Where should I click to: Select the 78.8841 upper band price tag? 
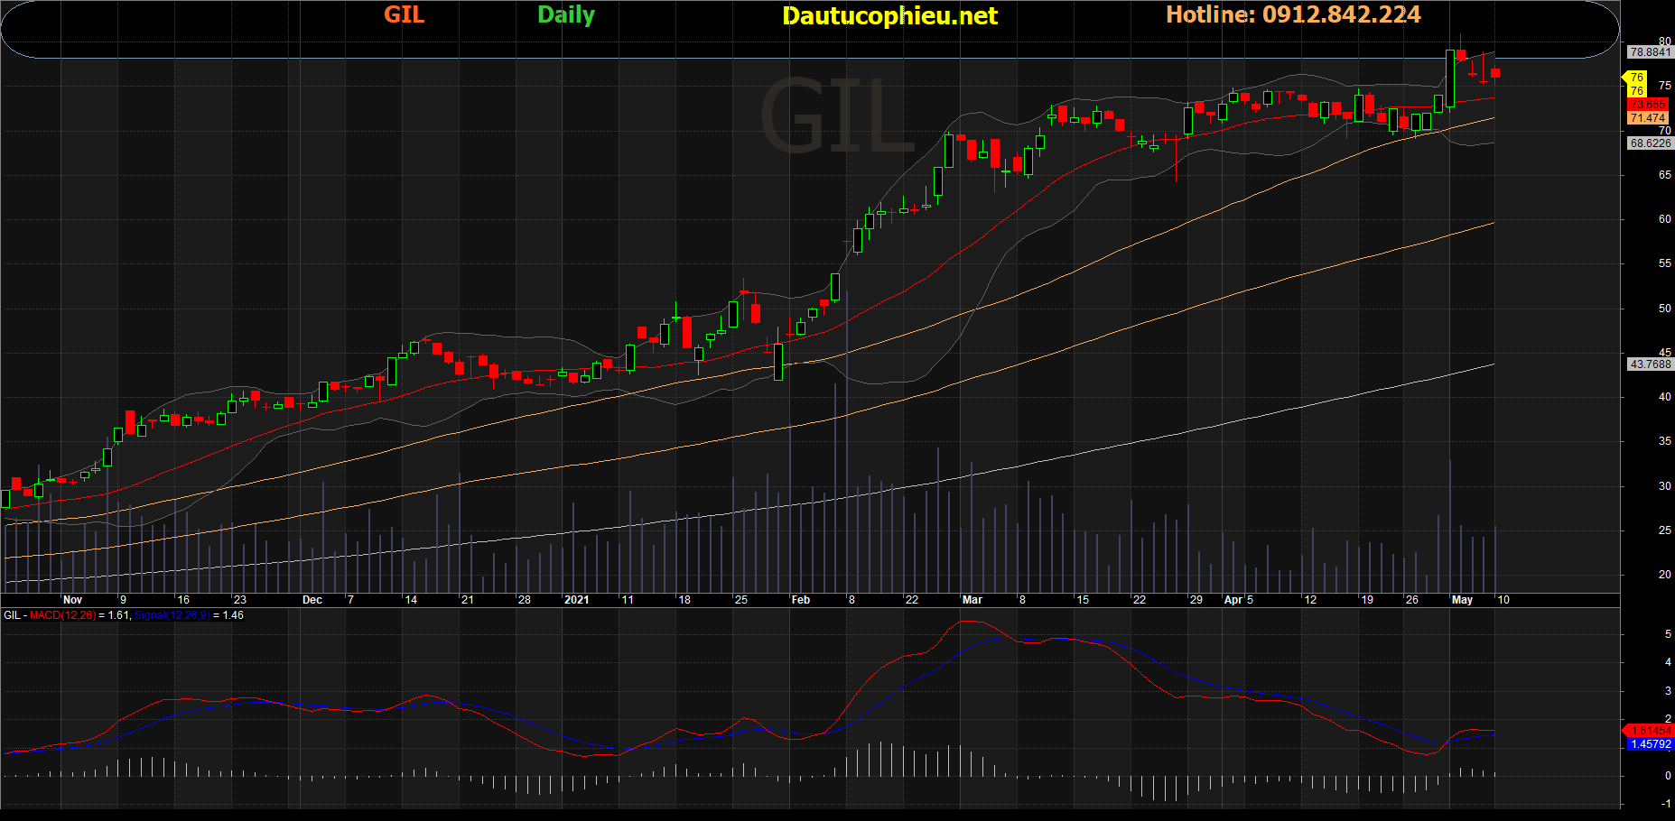[1650, 52]
